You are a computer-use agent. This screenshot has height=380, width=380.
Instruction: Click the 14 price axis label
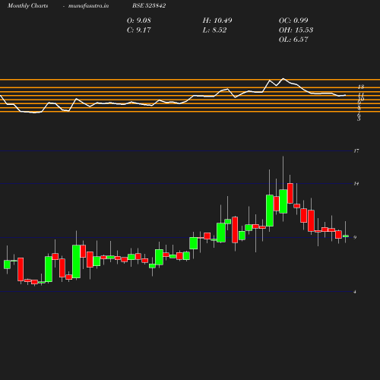(x=356, y=183)
